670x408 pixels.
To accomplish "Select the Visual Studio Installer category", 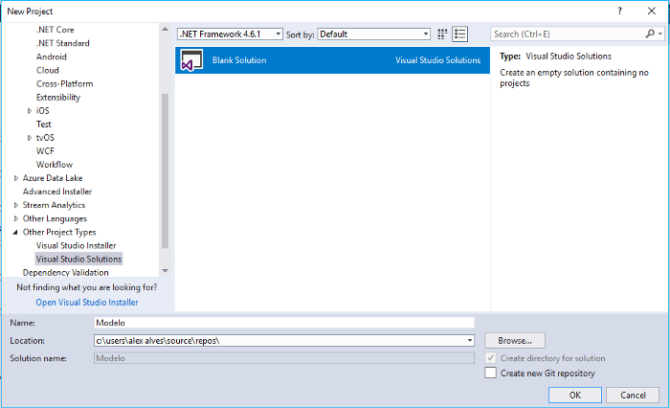I will point(76,245).
